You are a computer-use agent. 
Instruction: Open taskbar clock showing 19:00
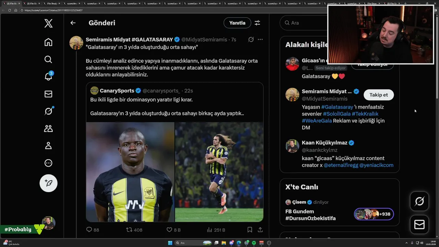coord(430,243)
